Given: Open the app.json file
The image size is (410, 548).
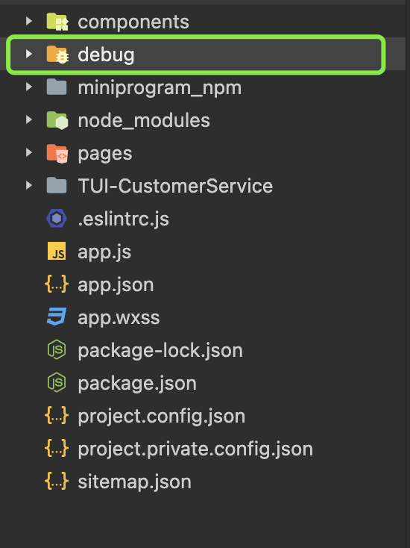Looking at the screenshot, I should (116, 285).
